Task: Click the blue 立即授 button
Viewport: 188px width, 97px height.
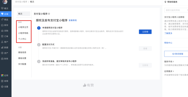Action: (x=145, y=32)
